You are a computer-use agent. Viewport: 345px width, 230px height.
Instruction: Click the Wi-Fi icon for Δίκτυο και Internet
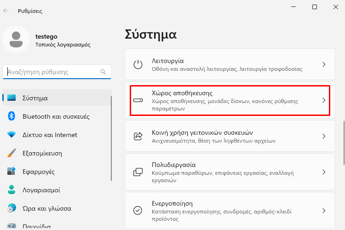click(x=11, y=134)
